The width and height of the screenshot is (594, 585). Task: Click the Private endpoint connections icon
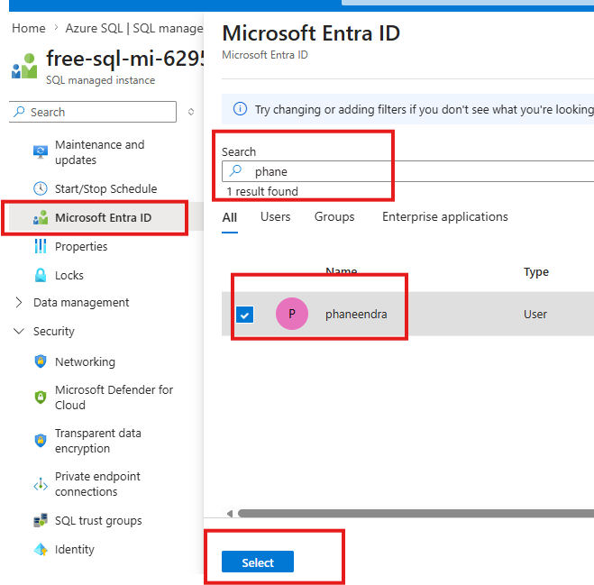(41, 484)
